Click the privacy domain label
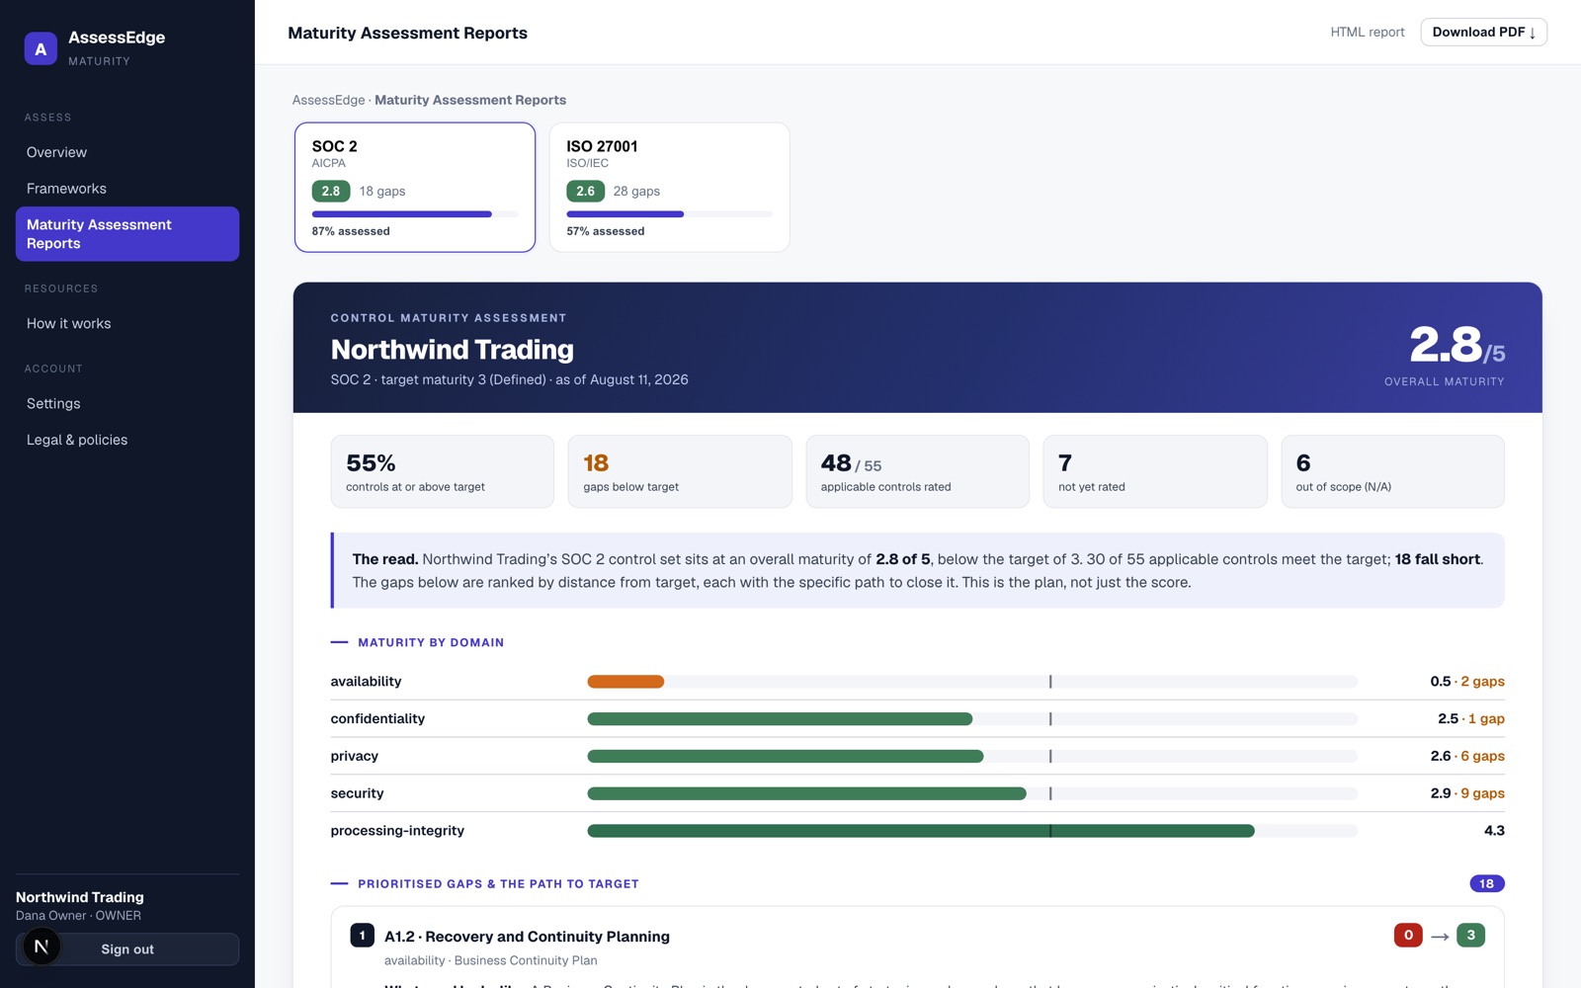 click(x=354, y=756)
